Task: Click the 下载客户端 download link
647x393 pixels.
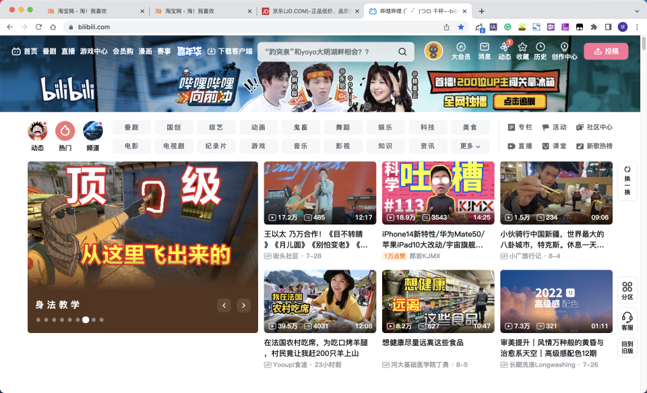Action: tap(230, 51)
